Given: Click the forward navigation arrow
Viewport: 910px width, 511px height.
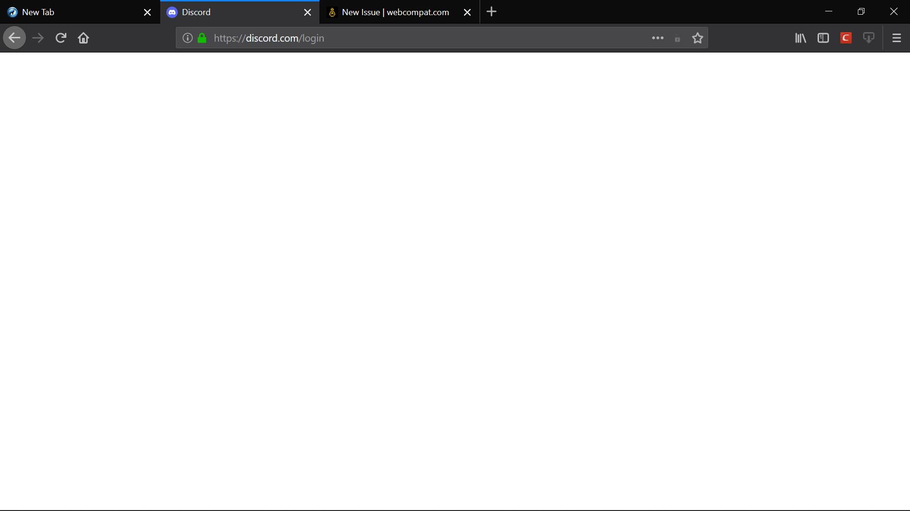Looking at the screenshot, I should [37, 38].
